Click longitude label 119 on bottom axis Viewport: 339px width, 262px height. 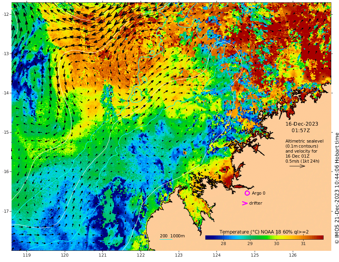click(x=27, y=255)
